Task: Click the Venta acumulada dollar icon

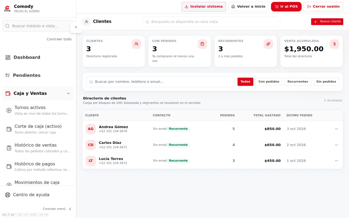Action: pos(334,44)
